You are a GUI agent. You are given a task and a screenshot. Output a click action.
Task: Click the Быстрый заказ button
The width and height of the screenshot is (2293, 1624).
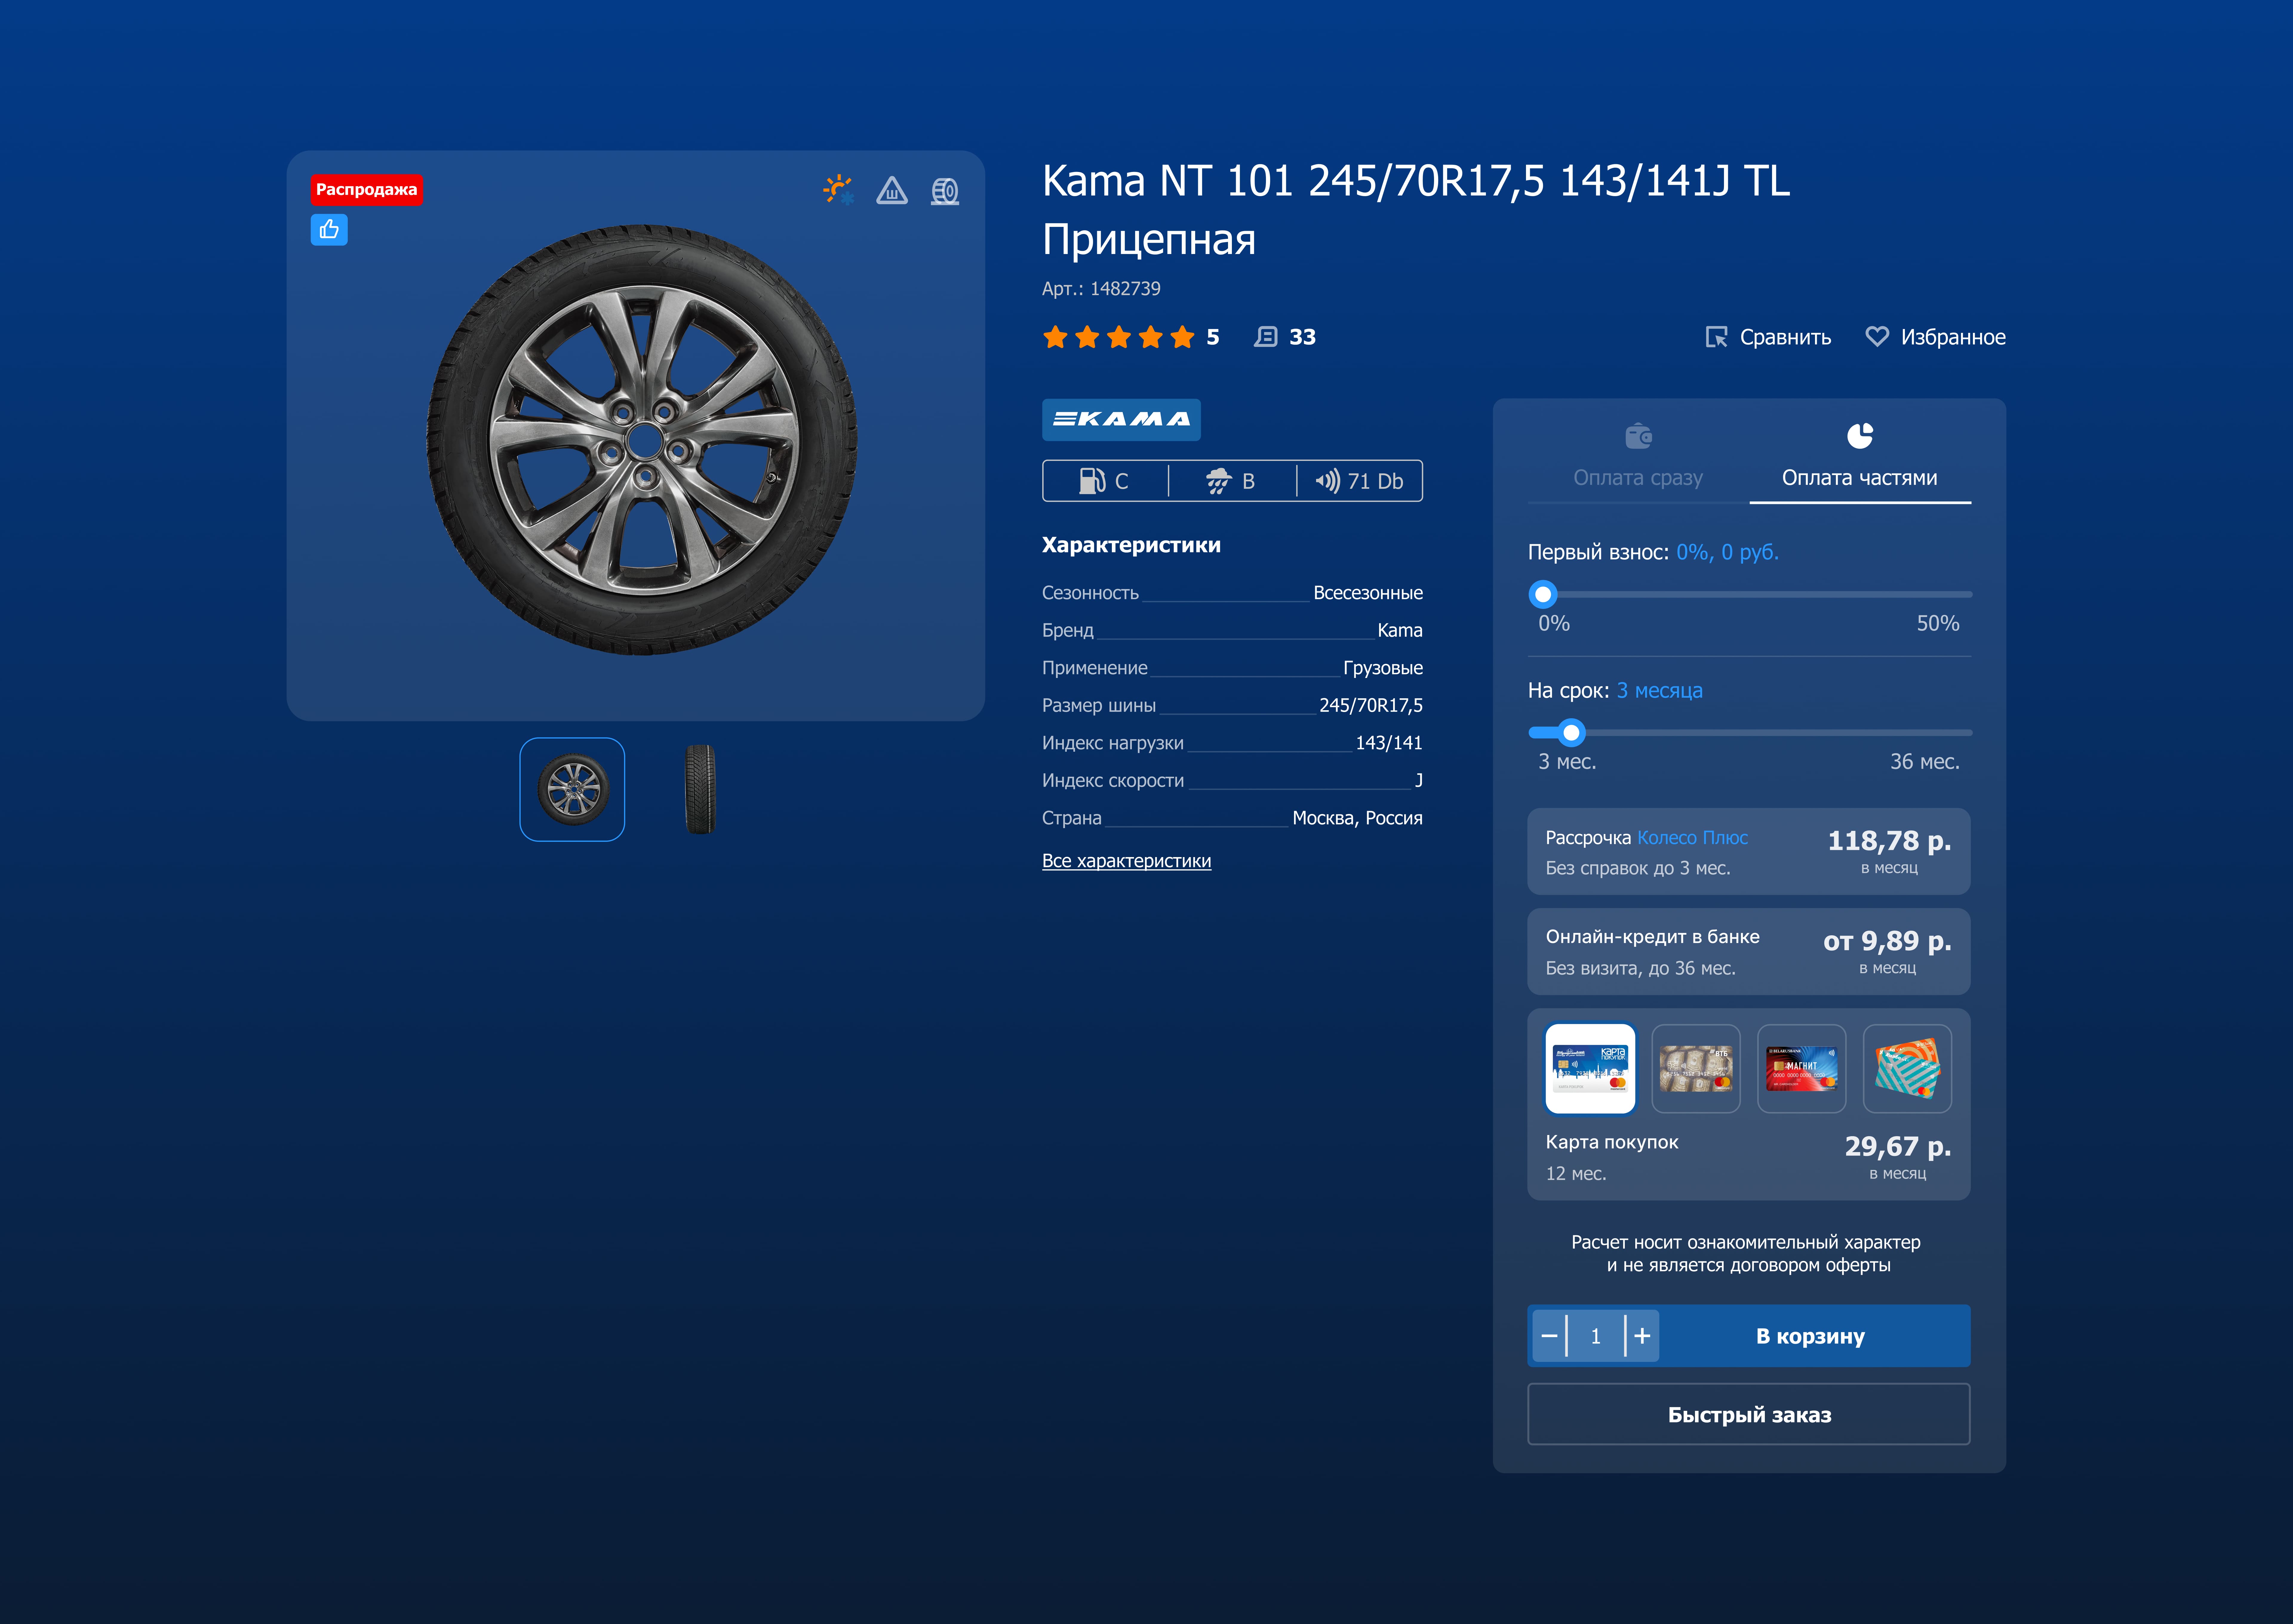tap(1749, 1414)
